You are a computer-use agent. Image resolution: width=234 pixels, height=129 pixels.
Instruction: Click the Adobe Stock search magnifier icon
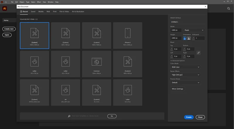click(x=69, y=116)
